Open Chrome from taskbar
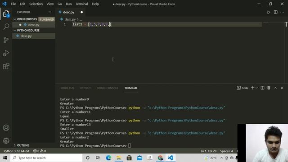This screenshot has height=162, width=288. 160,158
